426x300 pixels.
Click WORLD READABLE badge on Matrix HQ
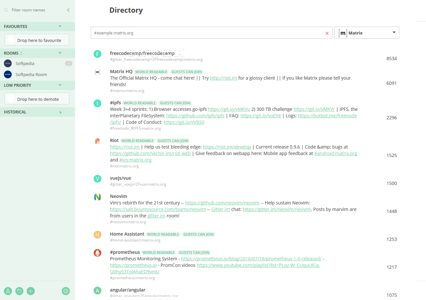click(151, 72)
